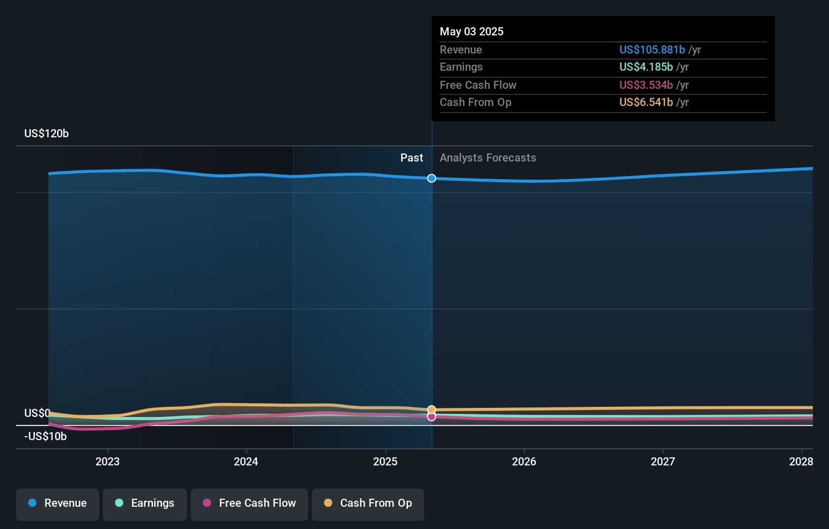Toggle the Free Cash Flow series off
This screenshot has width=829, height=529.
click(x=249, y=503)
